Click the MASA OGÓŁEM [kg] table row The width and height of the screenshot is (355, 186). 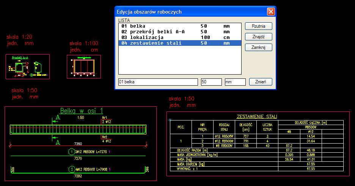pos(257,164)
